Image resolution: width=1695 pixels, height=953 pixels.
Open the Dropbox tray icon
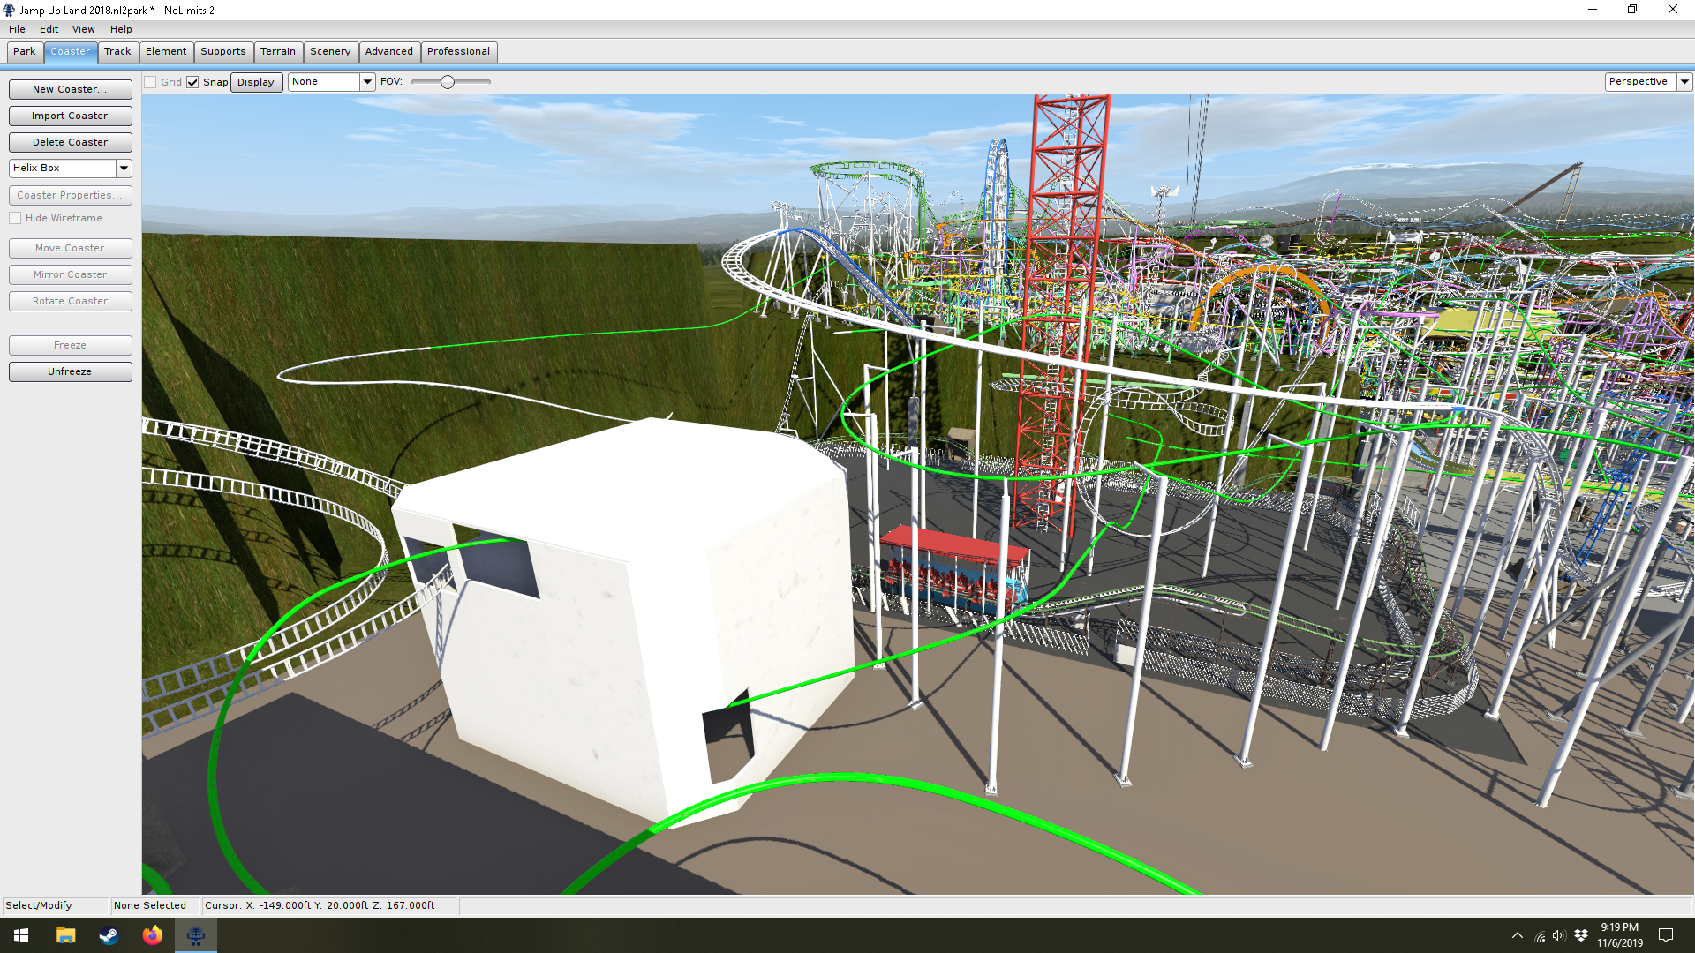[1581, 935]
